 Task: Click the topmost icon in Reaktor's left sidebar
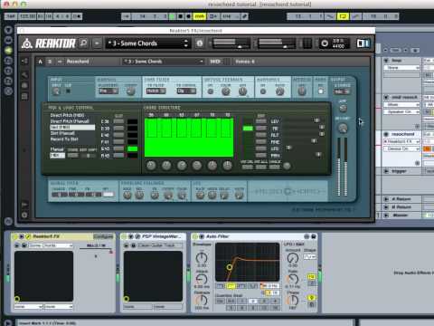24,62
